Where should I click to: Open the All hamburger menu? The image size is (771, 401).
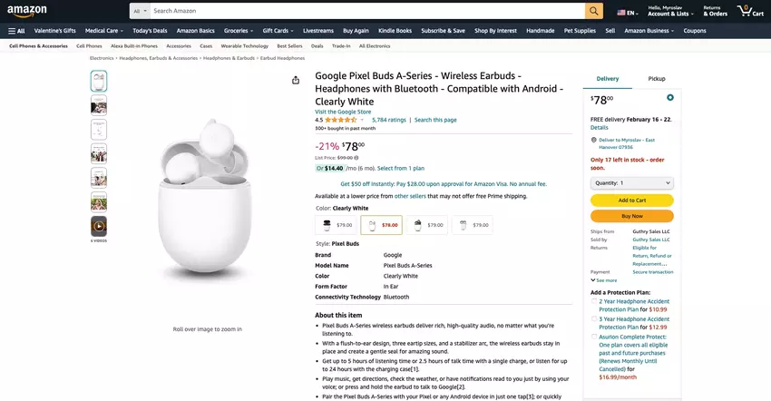(x=16, y=30)
